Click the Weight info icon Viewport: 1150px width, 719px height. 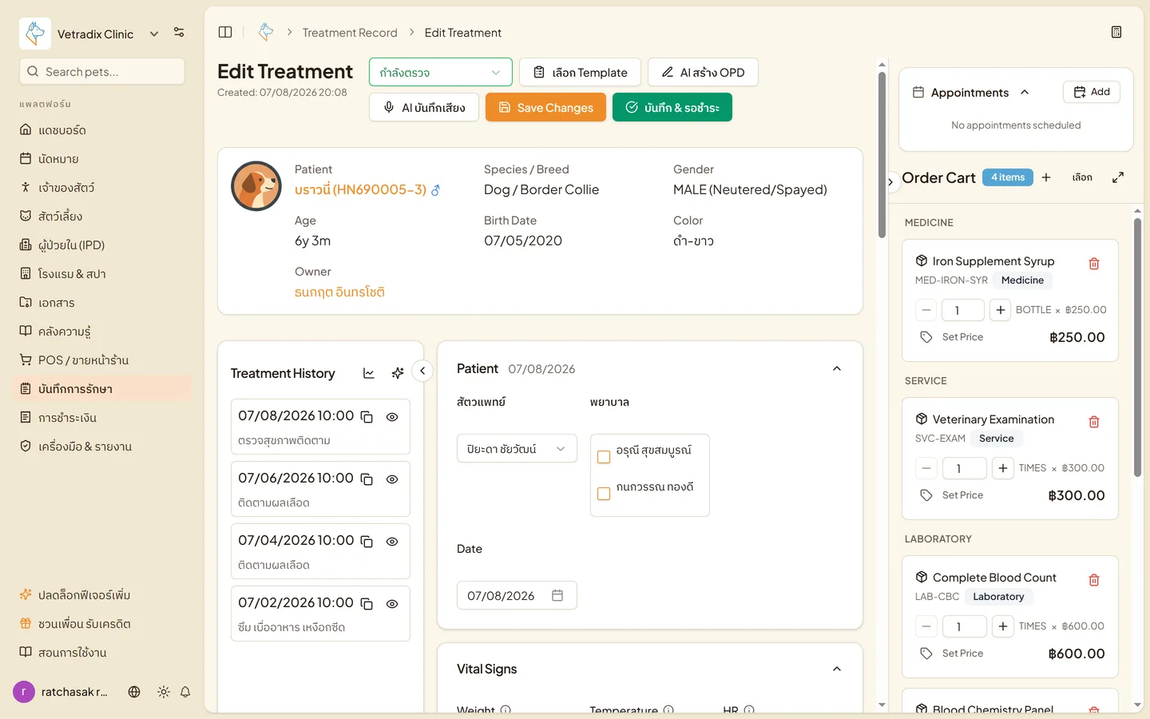(x=506, y=709)
